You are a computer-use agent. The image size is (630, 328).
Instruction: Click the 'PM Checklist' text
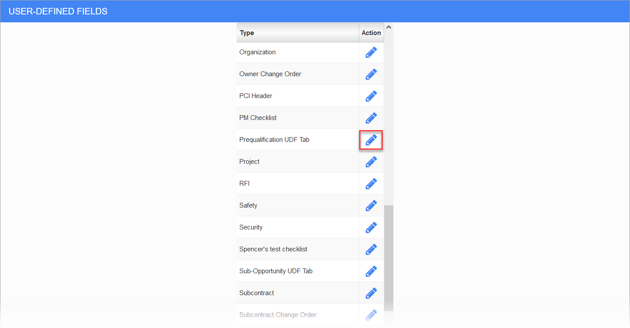[258, 118]
